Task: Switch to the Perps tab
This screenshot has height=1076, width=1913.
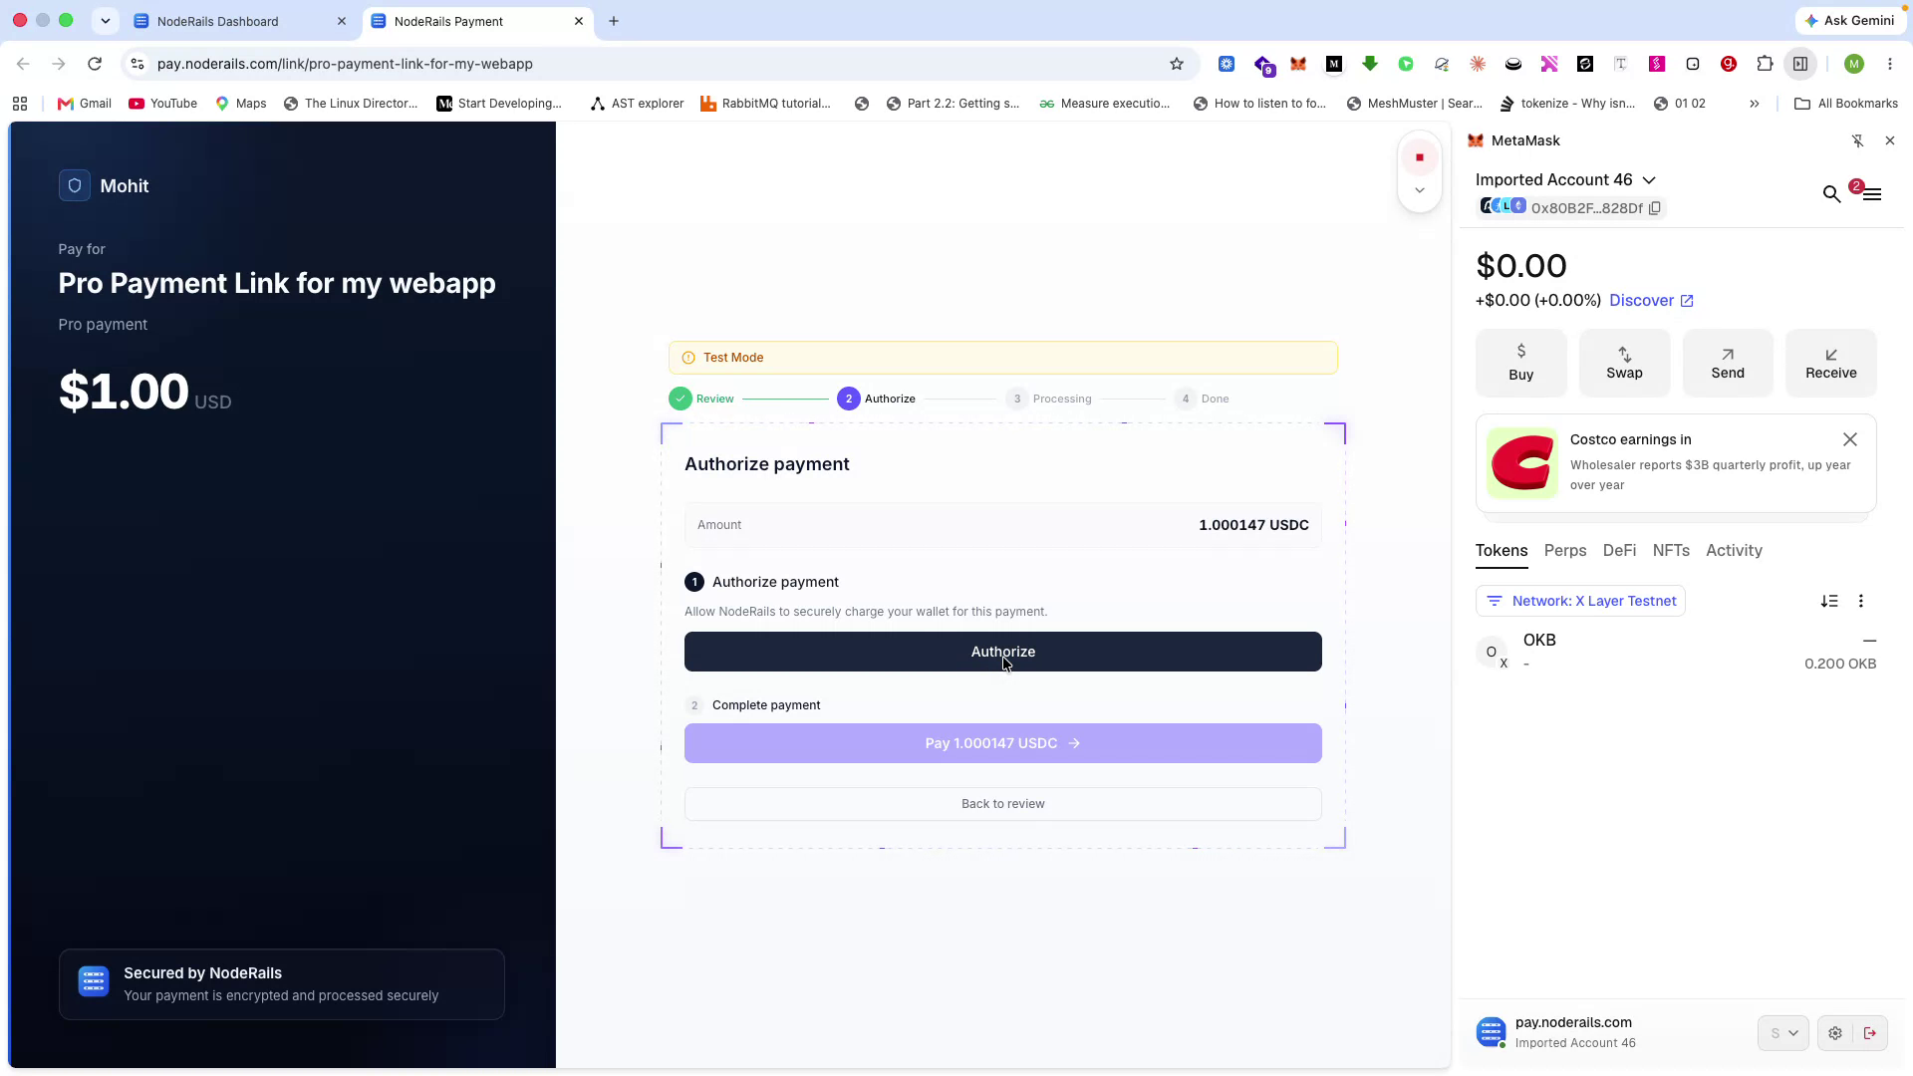Action: coord(1565,550)
